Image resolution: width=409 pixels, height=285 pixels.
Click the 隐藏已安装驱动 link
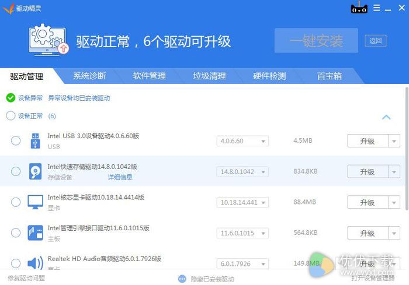coord(212,279)
